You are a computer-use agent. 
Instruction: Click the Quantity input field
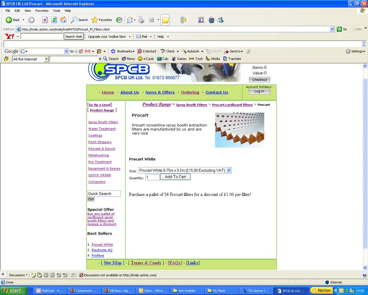(152, 177)
